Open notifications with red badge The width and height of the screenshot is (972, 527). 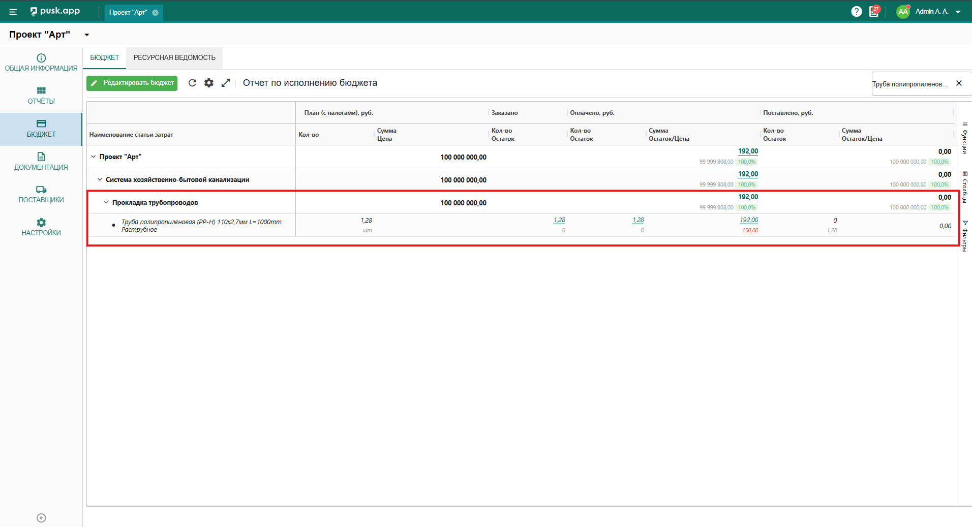874,11
